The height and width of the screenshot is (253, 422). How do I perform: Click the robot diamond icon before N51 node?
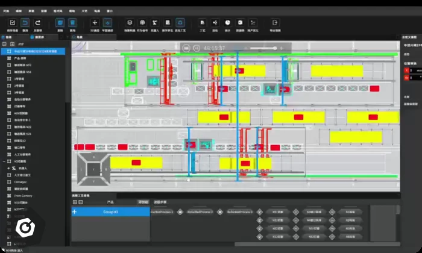pyautogui.click(x=260, y=212)
